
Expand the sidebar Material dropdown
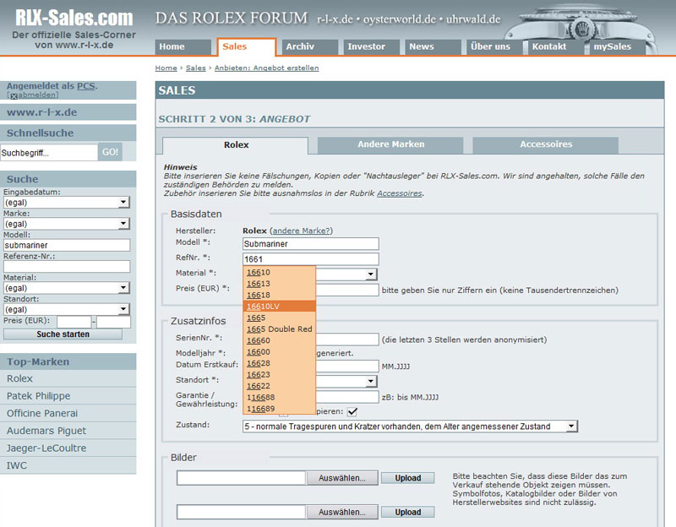pos(123,288)
